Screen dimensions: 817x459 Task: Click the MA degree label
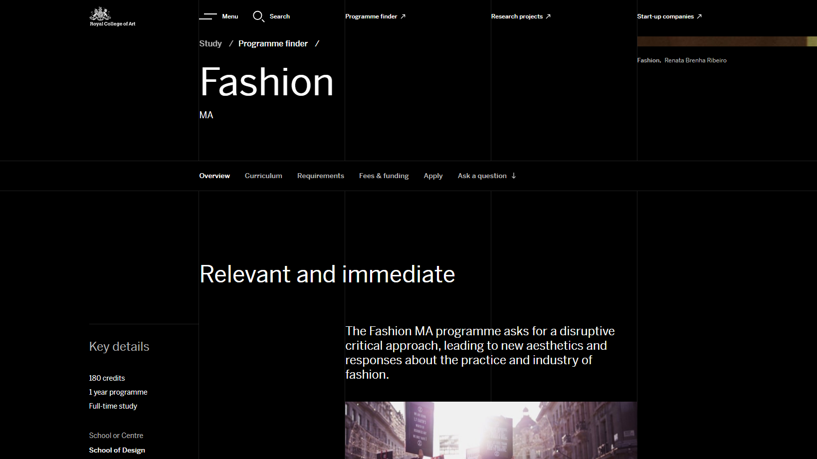click(x=206, y=115)
